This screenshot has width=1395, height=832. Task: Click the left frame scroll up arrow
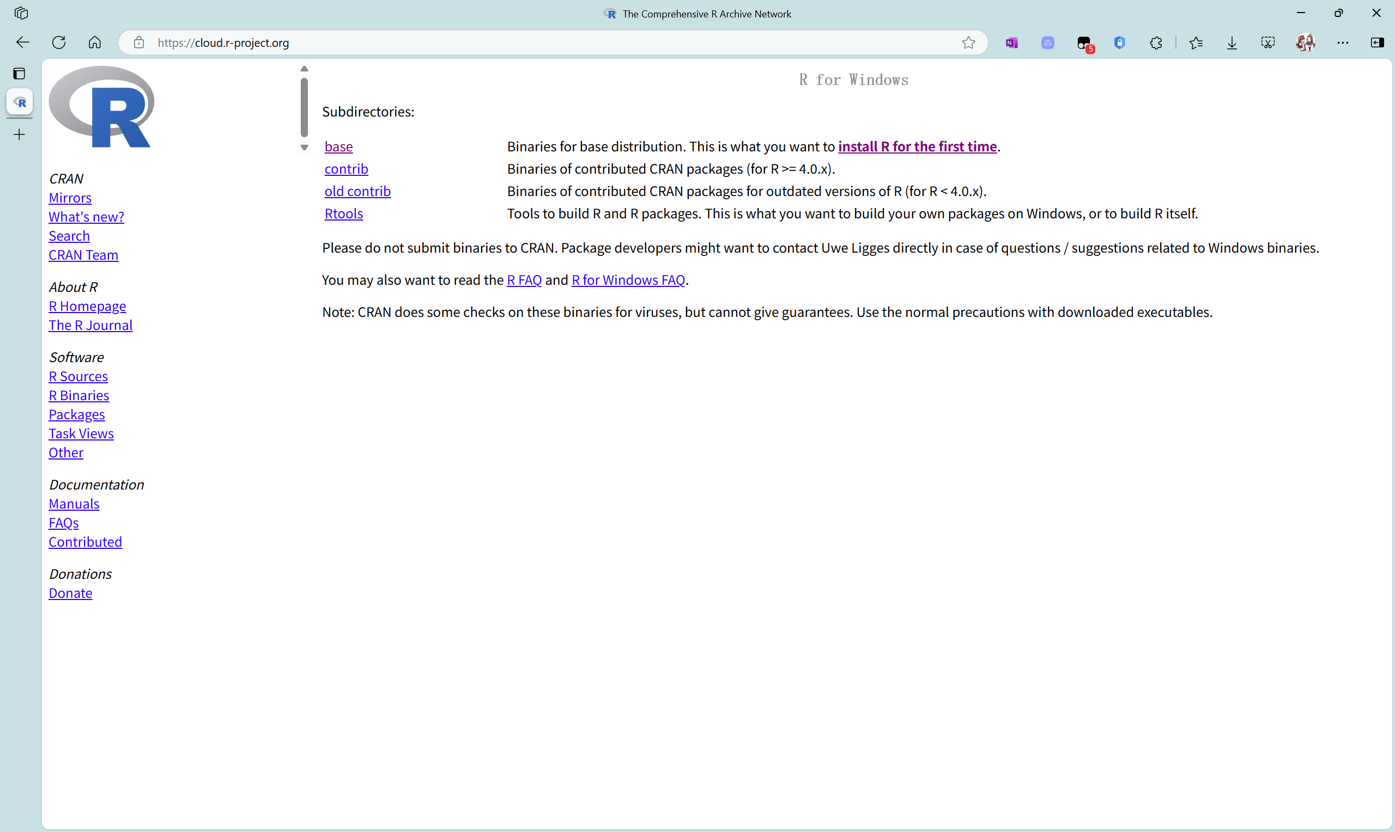[304, 69]
